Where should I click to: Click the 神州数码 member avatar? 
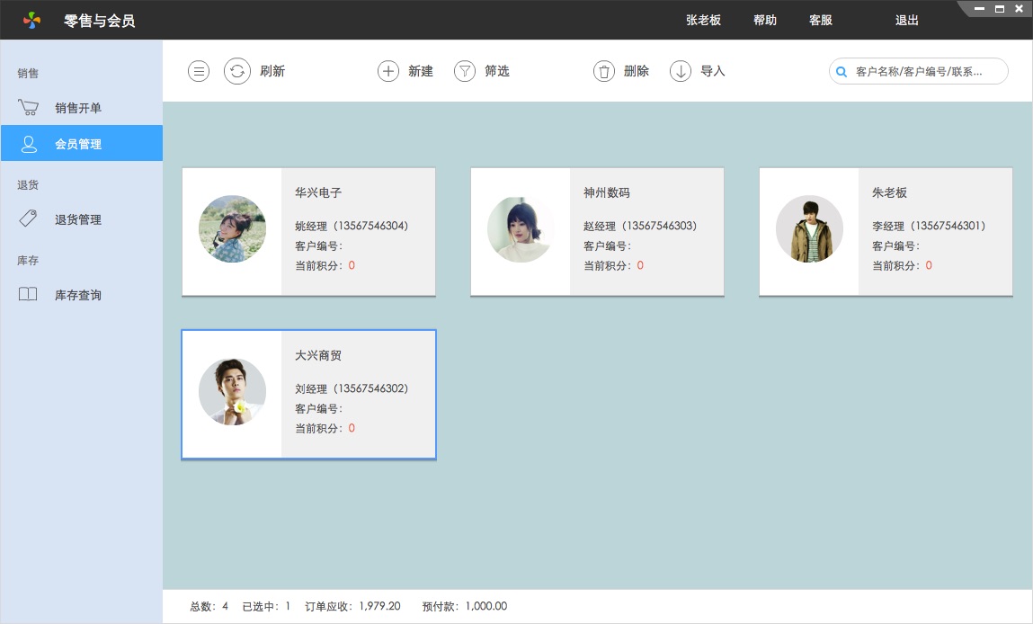tap(521, 229)
